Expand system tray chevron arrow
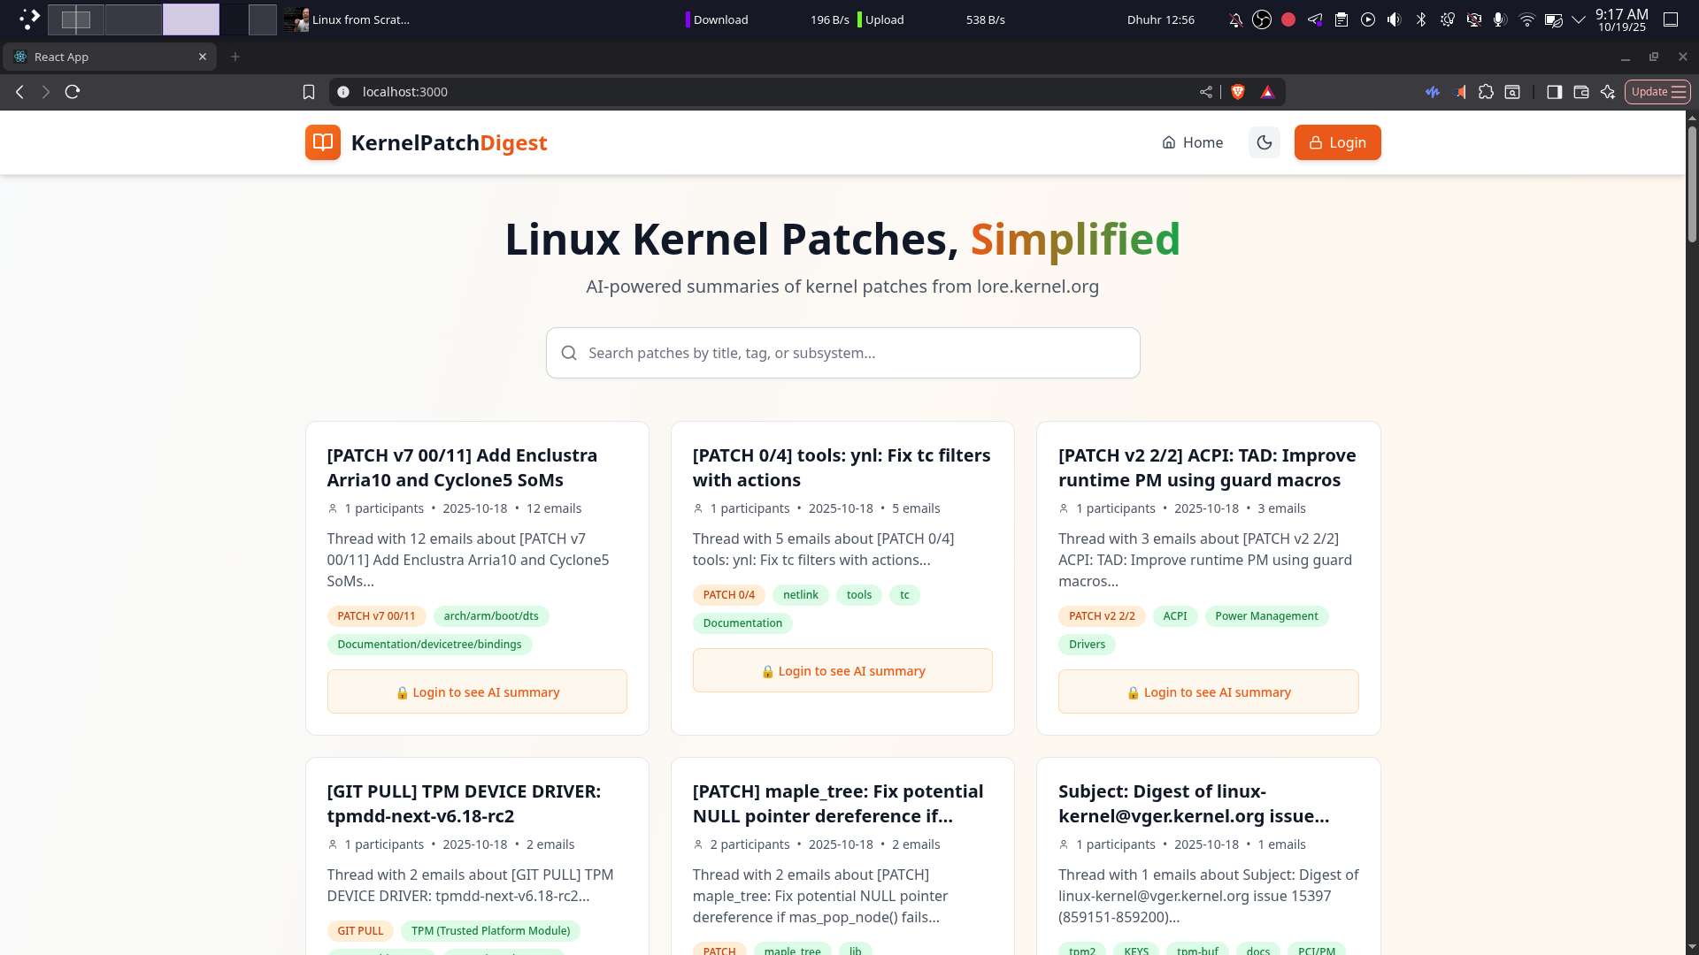 [x=1579, y=19]
